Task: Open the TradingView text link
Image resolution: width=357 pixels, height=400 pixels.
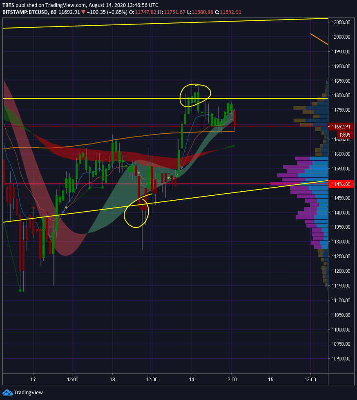Action: (28, 393)
